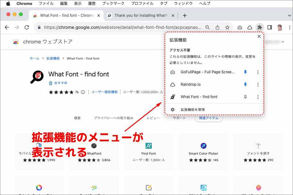Click the address bar URL field
This screenshot has height=195, width=293.
123,27
